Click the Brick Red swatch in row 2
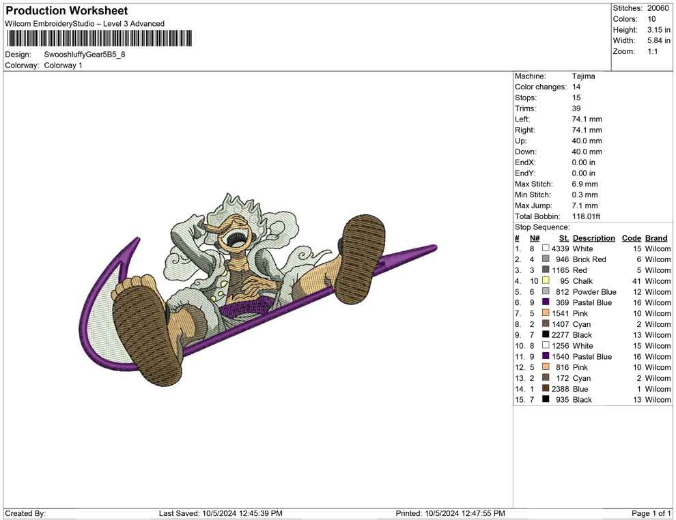This screenshot has height=520, width=676. click(546, 259)
